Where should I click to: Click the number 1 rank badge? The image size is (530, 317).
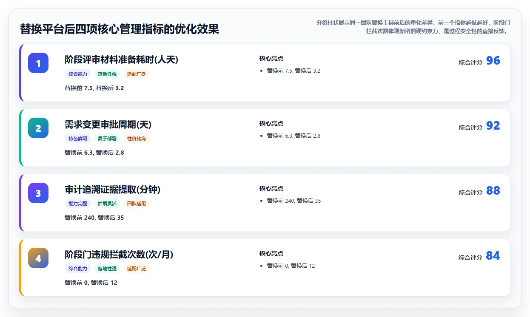click(38, 63)
